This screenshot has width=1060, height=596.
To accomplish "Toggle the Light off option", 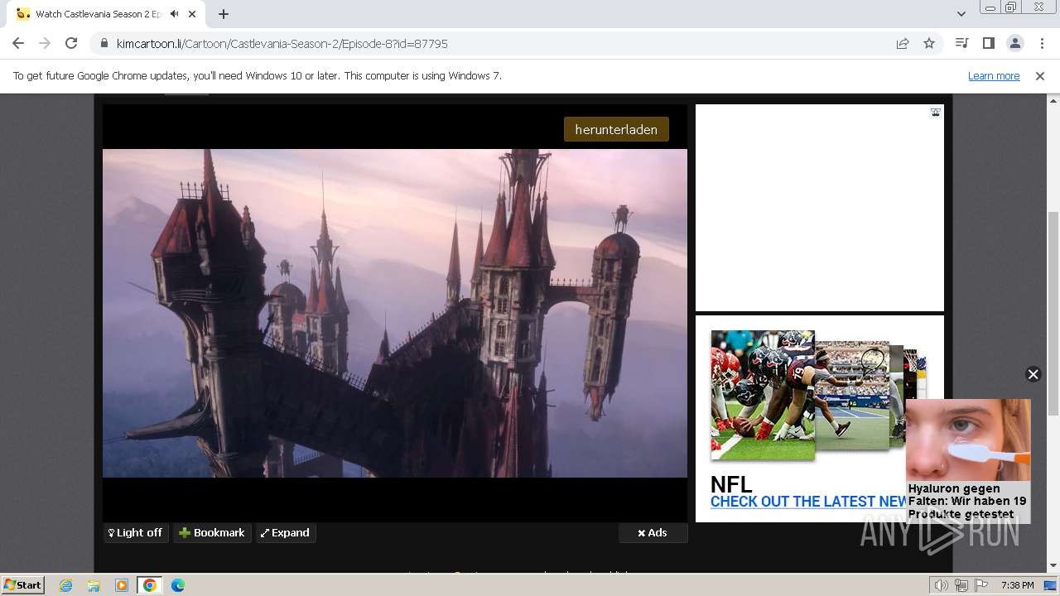I will pos(136,532).
